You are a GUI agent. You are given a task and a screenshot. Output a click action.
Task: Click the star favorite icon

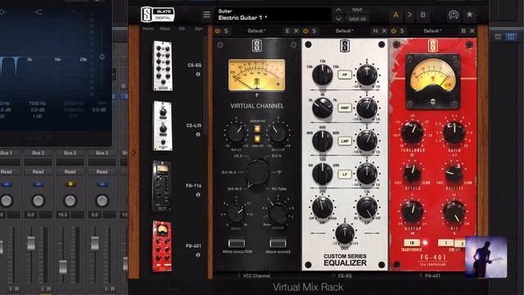(469, 15)
